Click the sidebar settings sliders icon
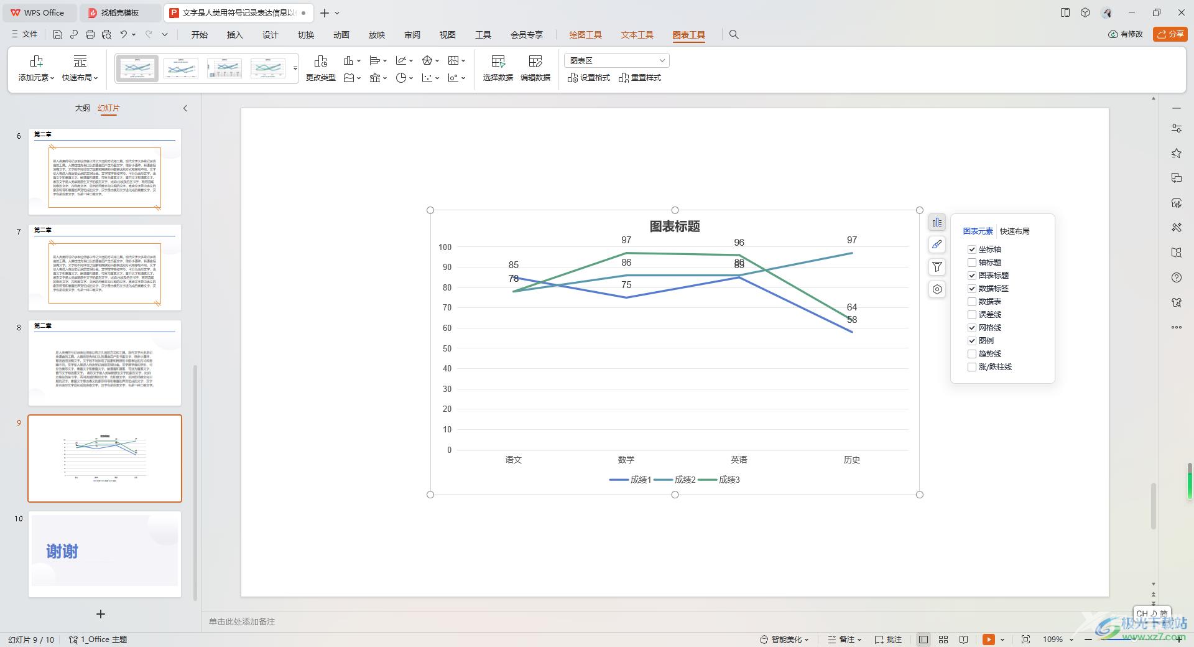This screenshot has width=1194, height=647. pos(1176,128)
